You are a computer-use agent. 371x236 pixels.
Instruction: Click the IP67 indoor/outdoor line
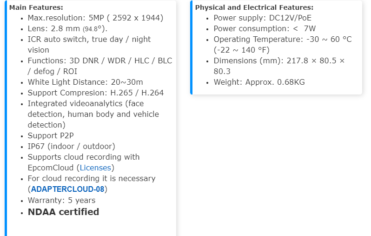(x=71, y=146)
